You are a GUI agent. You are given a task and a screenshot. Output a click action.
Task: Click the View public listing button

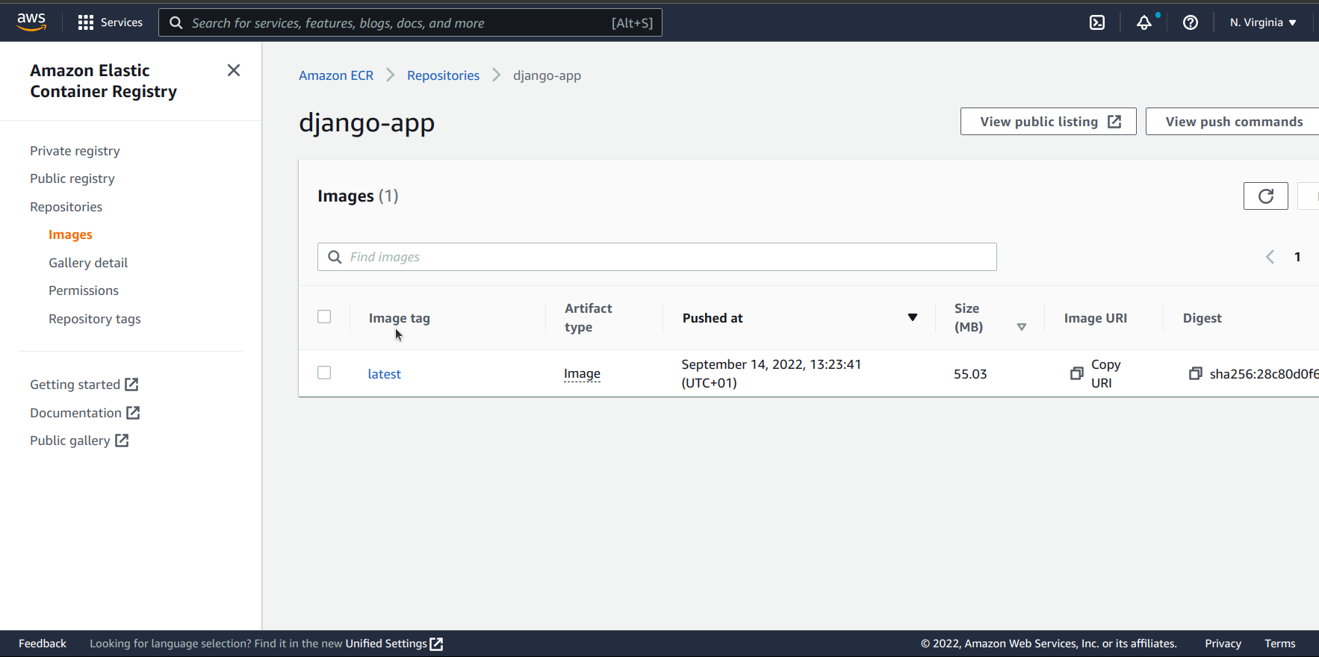coord(1048,122)
